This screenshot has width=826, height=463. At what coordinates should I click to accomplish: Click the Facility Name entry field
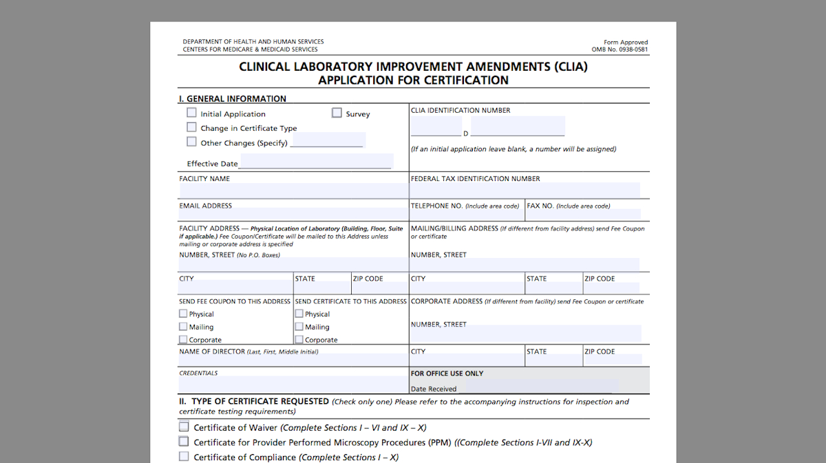(x=289, y=189)
